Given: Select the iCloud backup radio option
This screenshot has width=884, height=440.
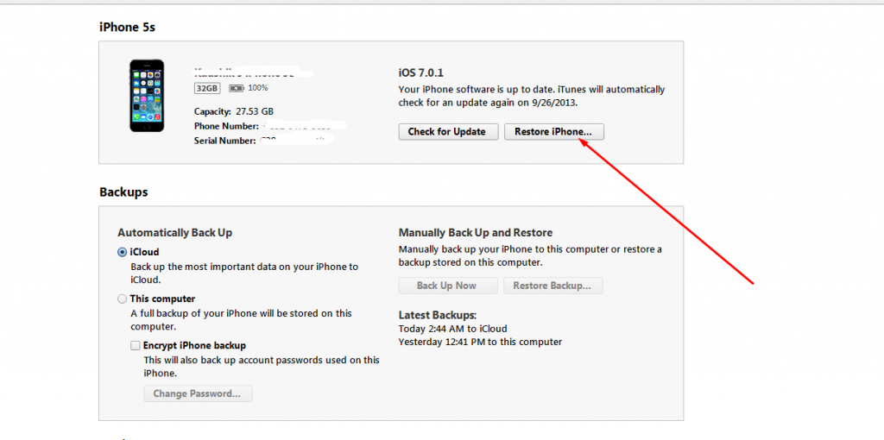Looking at the screenshot, I should coord(123,252).
